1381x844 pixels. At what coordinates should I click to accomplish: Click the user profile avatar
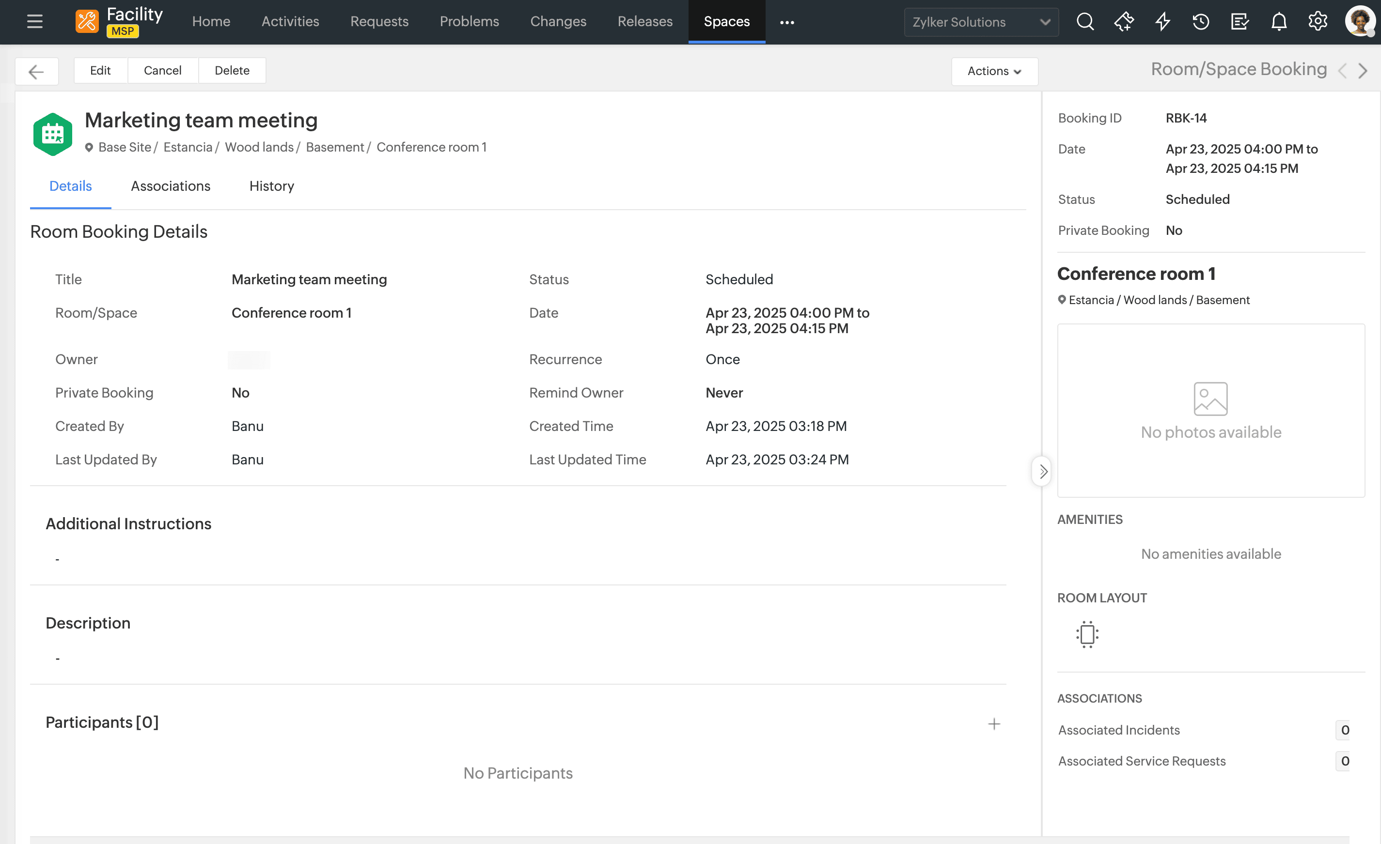pos(1360,21)
